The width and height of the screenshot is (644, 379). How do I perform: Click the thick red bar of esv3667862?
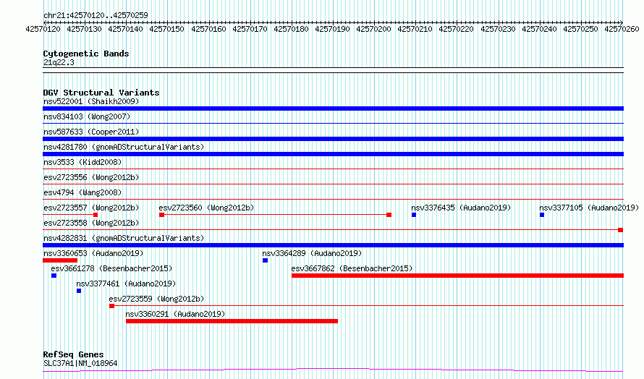click(x=457, y=276)
